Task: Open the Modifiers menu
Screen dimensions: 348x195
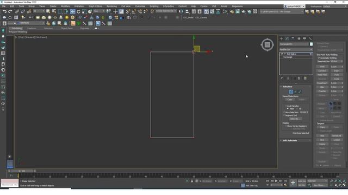Action: 65,6
